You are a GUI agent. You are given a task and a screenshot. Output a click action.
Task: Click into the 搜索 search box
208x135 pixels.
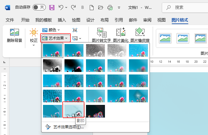pos(185,8)
